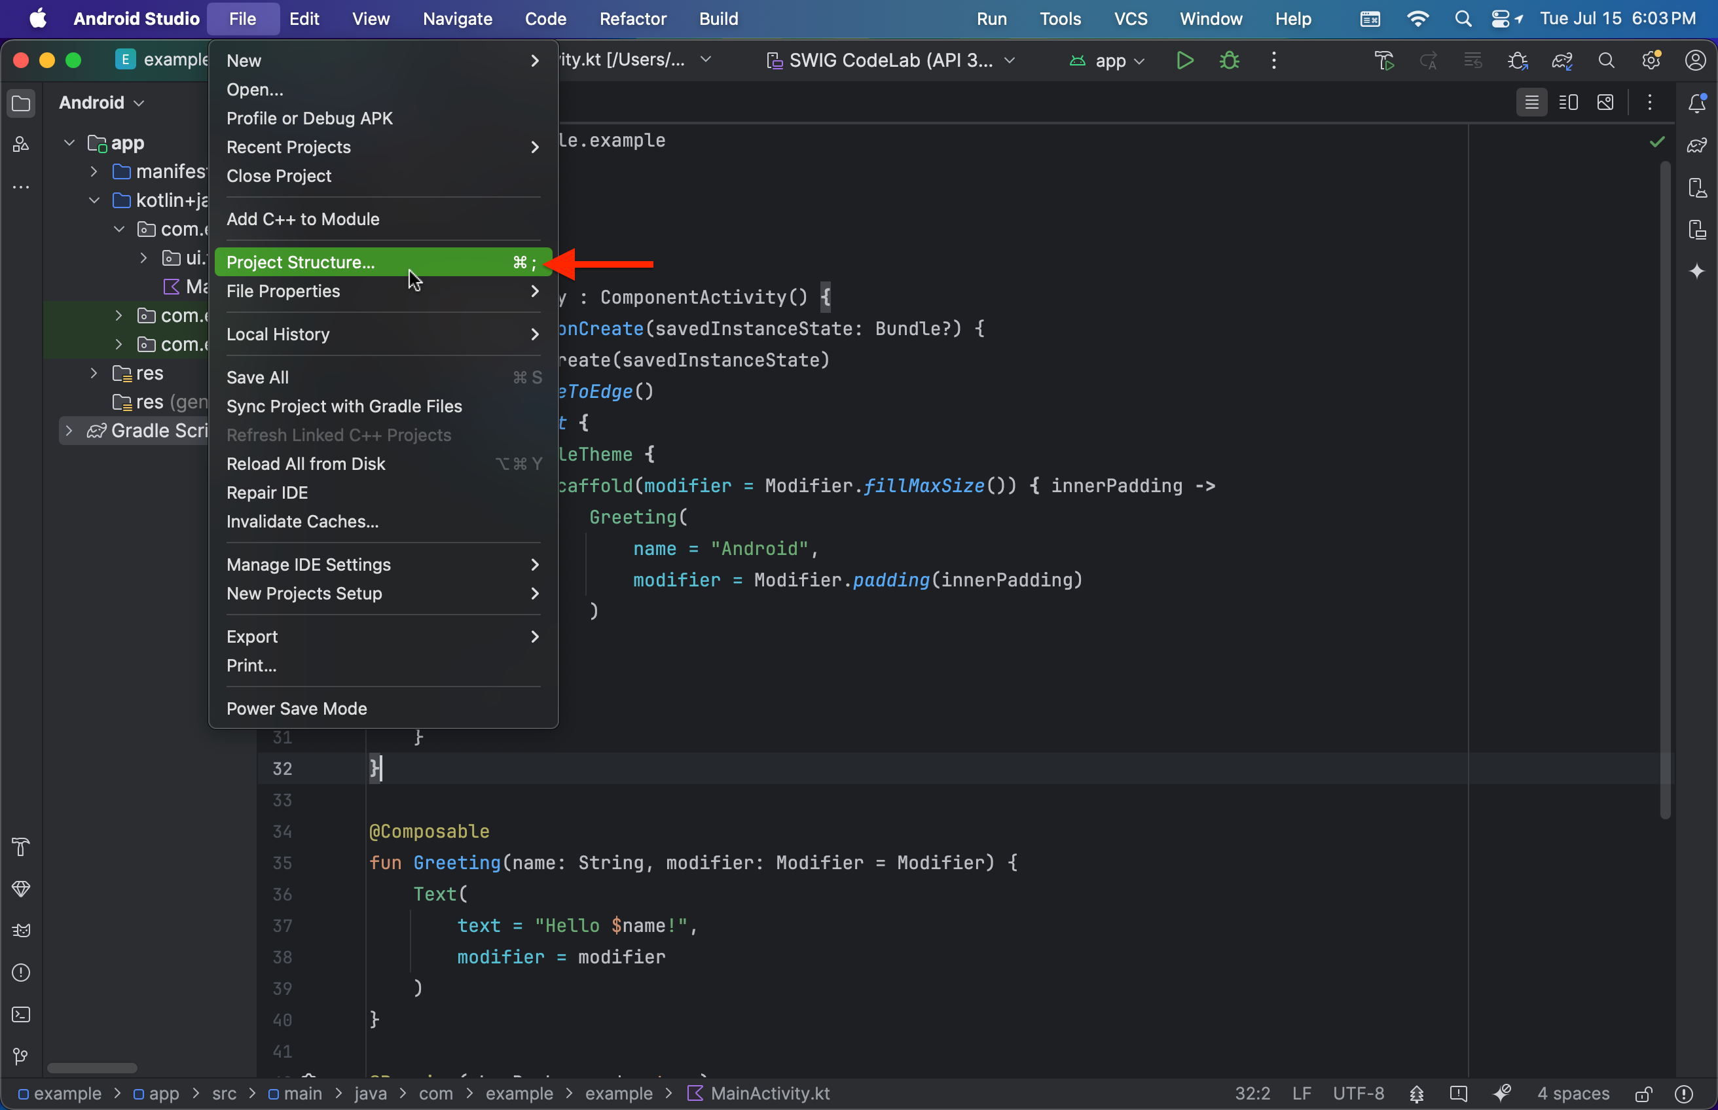Toggle read-only lock icon in status bar
The height and width of the screenshot is (1110, 1718).
pyautogui.click(x=1643, y=1094)
